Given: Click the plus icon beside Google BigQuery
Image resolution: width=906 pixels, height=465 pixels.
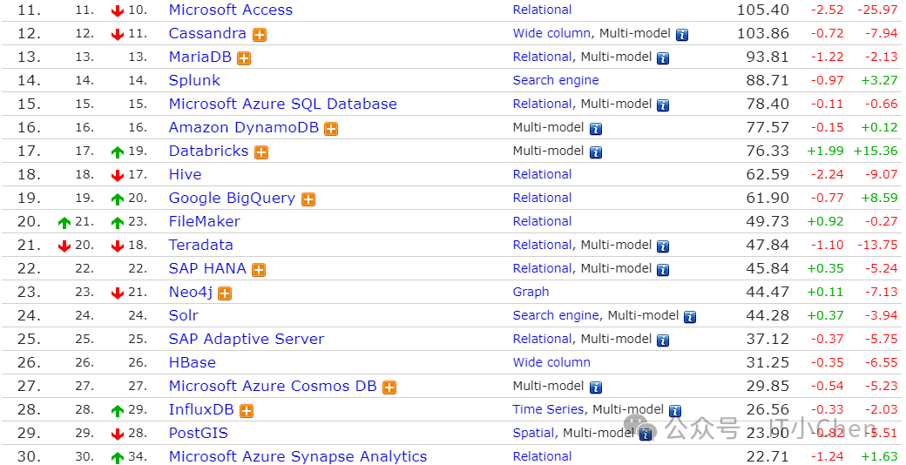Looking at the screenshot, I should coord(308,199).
